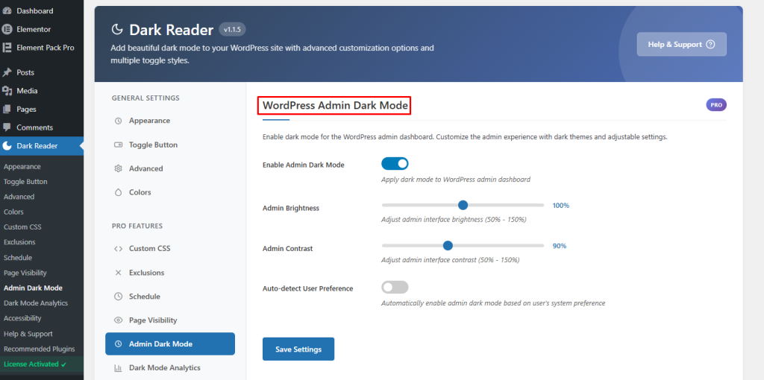Click the Admin Dark Mode clock icon

[x=118, y=344]
